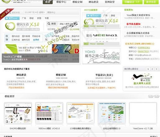Viewport: 160px width, 137px height.
Task: Open the 139移动橘色简约模板U thumbnail
Action: click(80, 113)
